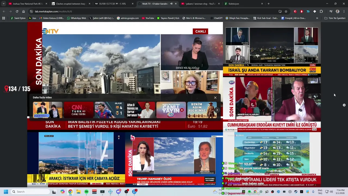The image size is (348, 196).
Task: Open volume control in system tray
Action: [331, 192]
